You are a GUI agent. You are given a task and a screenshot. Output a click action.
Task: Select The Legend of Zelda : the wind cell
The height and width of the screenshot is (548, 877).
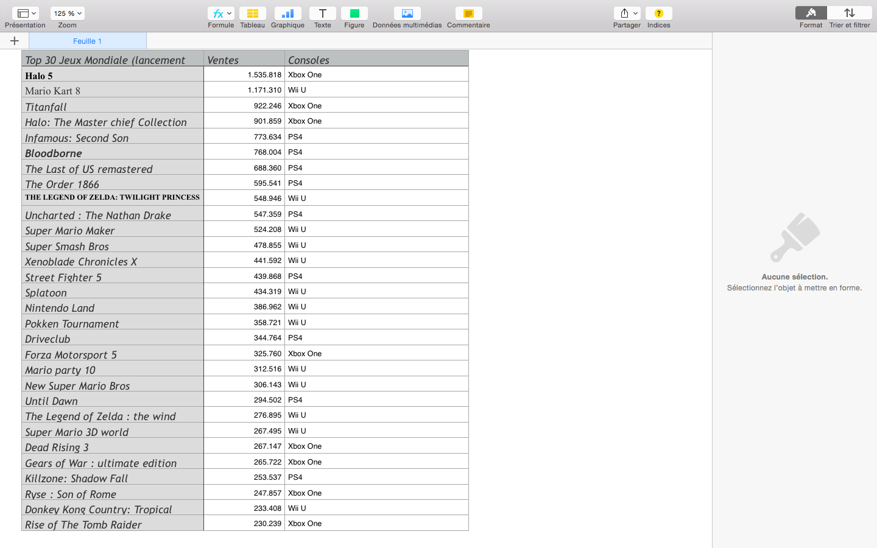click(113, 415)
